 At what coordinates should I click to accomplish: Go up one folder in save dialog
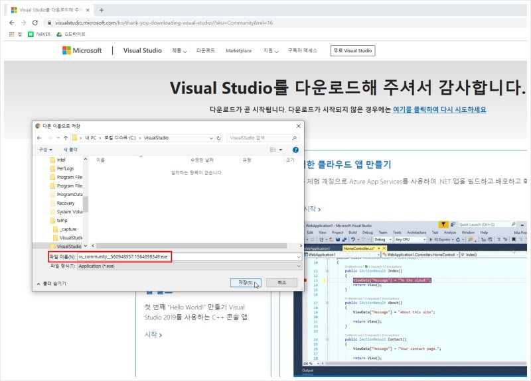pos(66,138)
